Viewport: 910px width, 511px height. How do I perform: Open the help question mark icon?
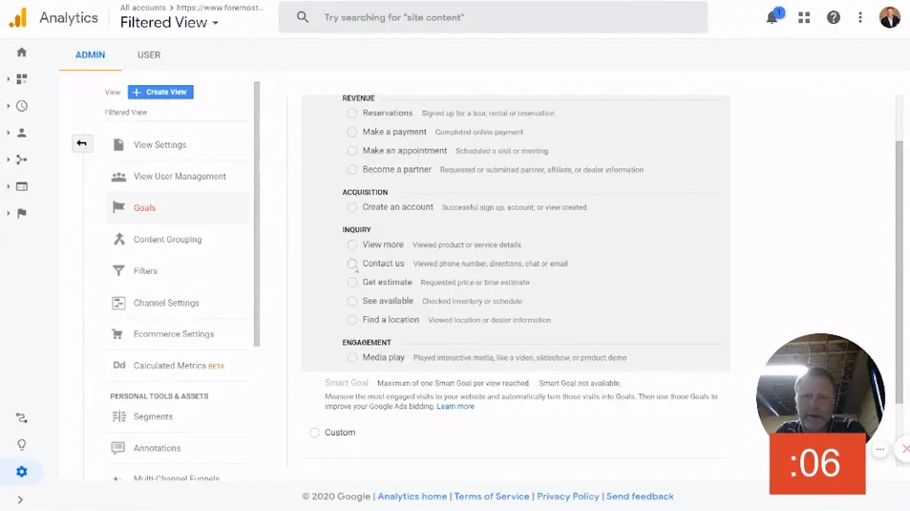pos(834,18)
